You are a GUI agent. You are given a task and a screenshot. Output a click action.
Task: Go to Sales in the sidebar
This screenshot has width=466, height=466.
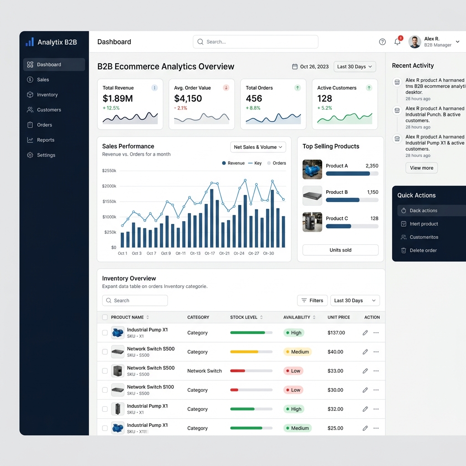coord(54,80)
